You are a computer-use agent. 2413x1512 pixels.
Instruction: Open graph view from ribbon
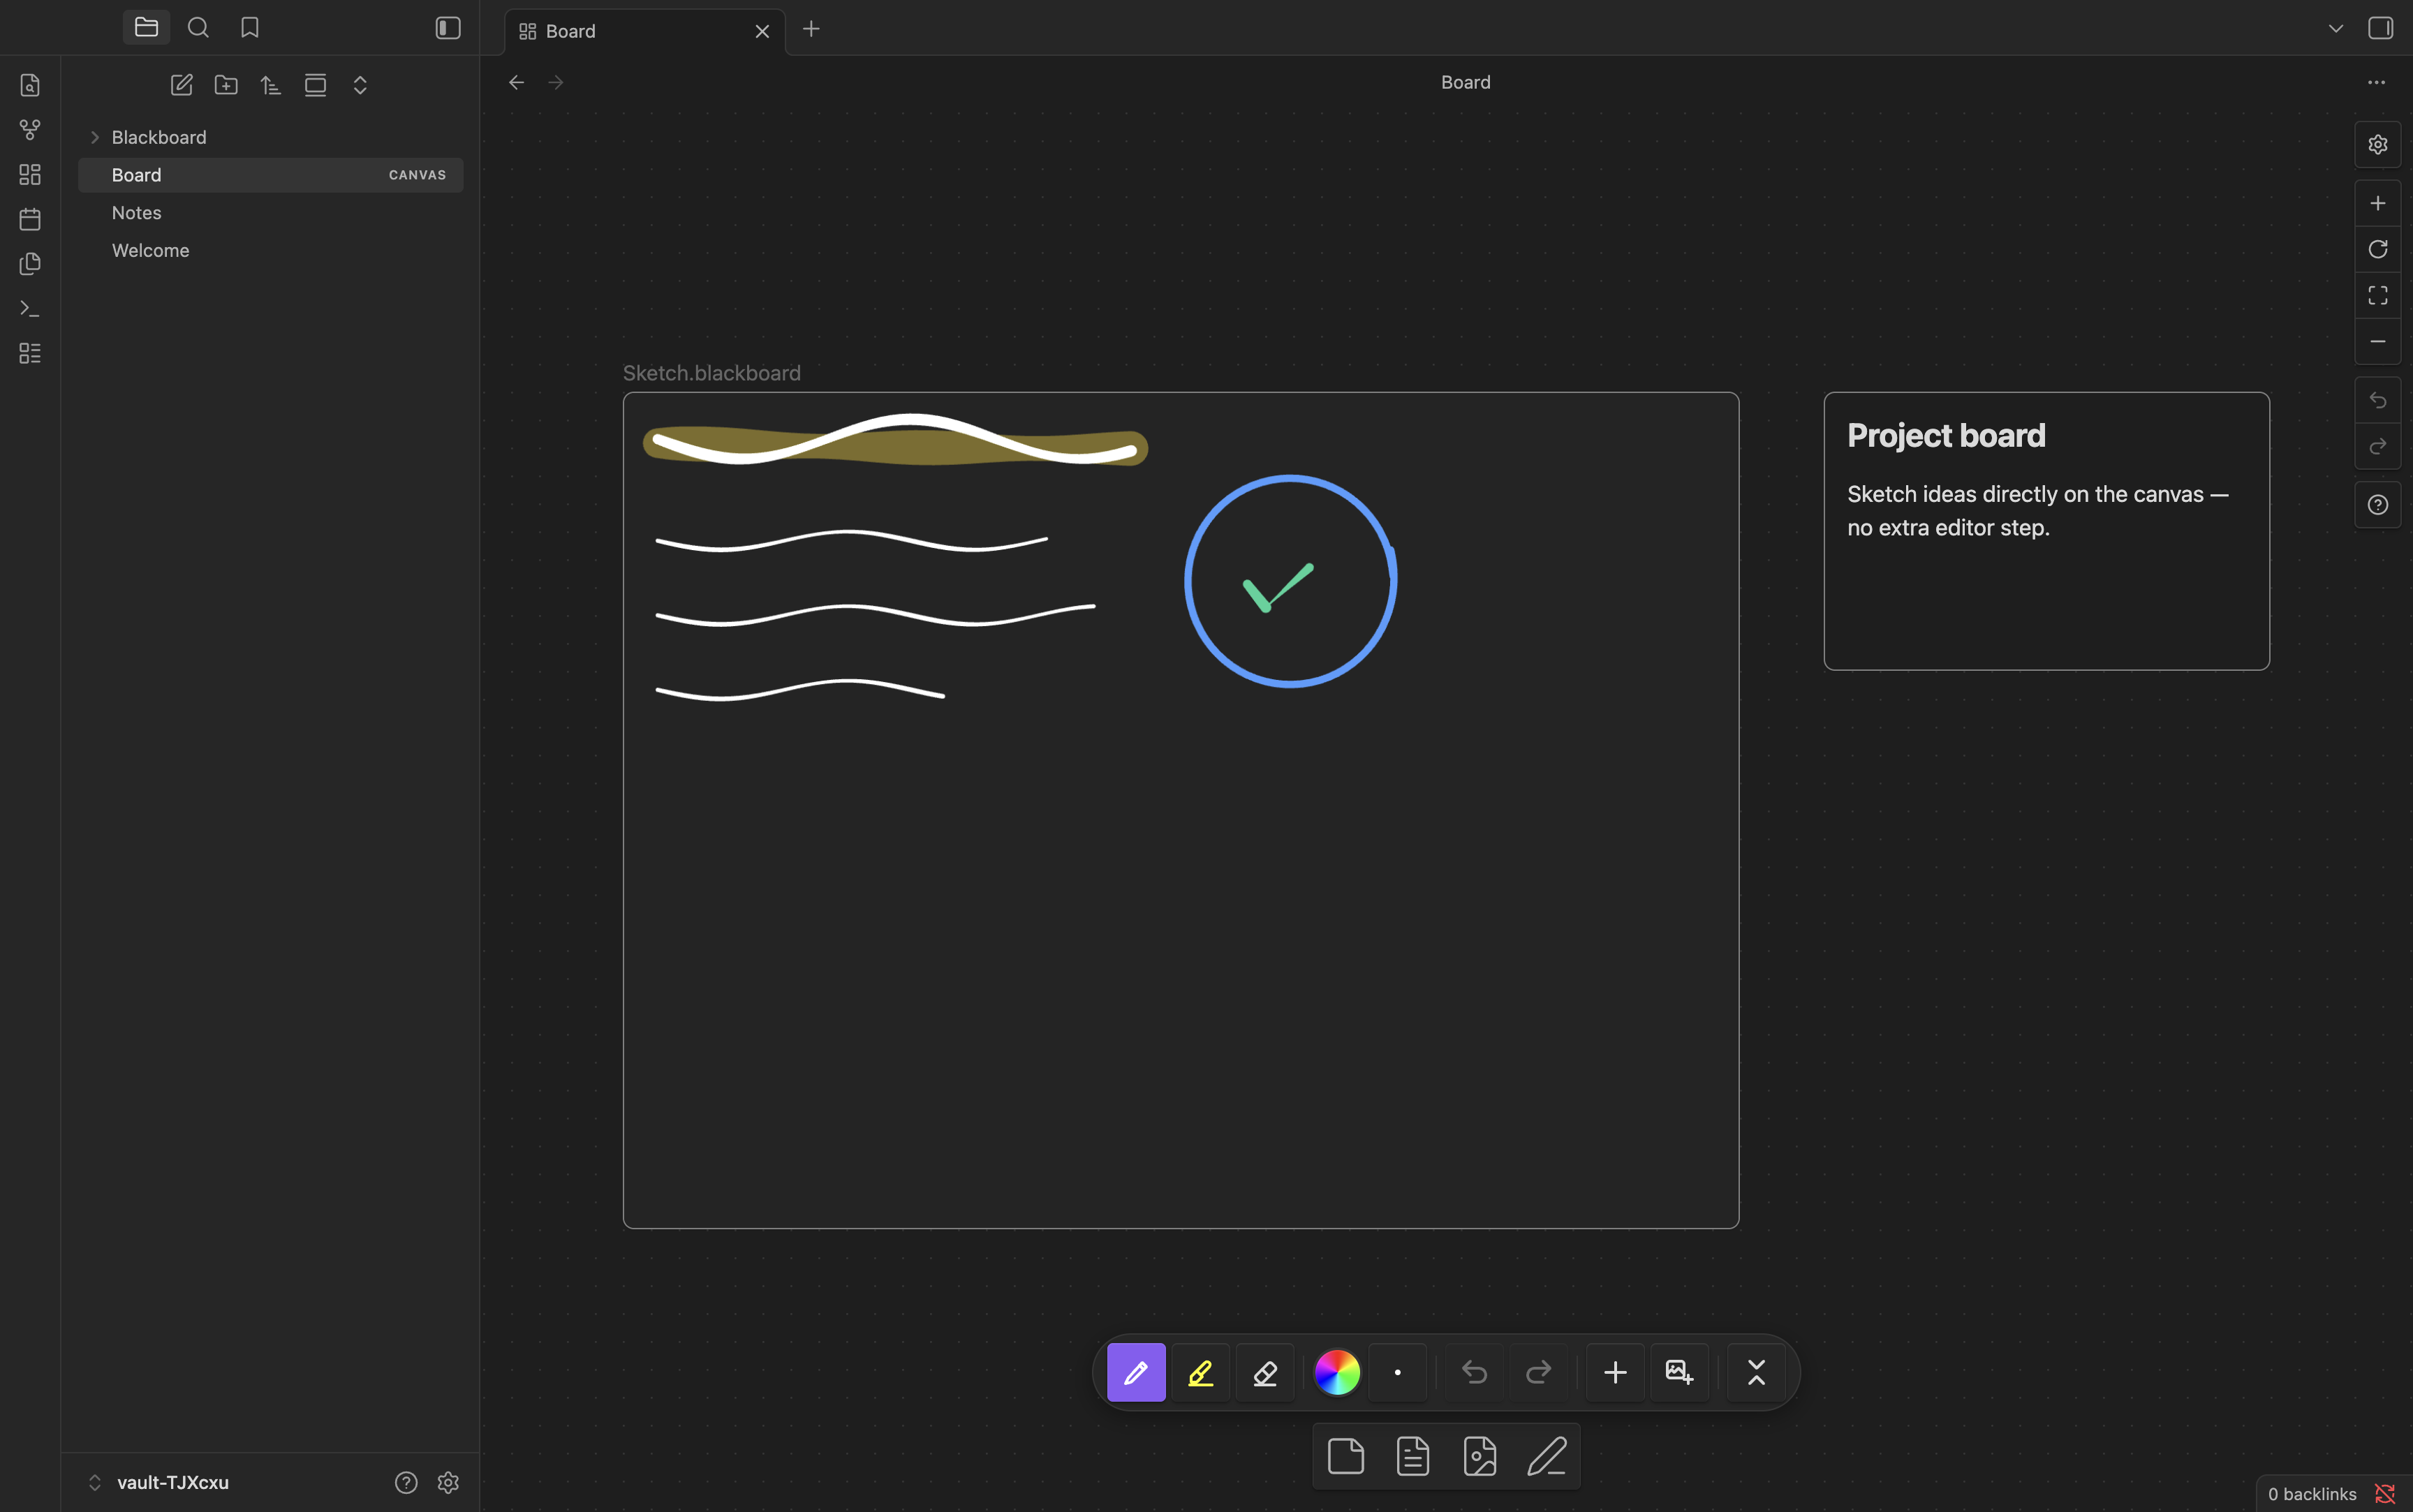[30, 130]
